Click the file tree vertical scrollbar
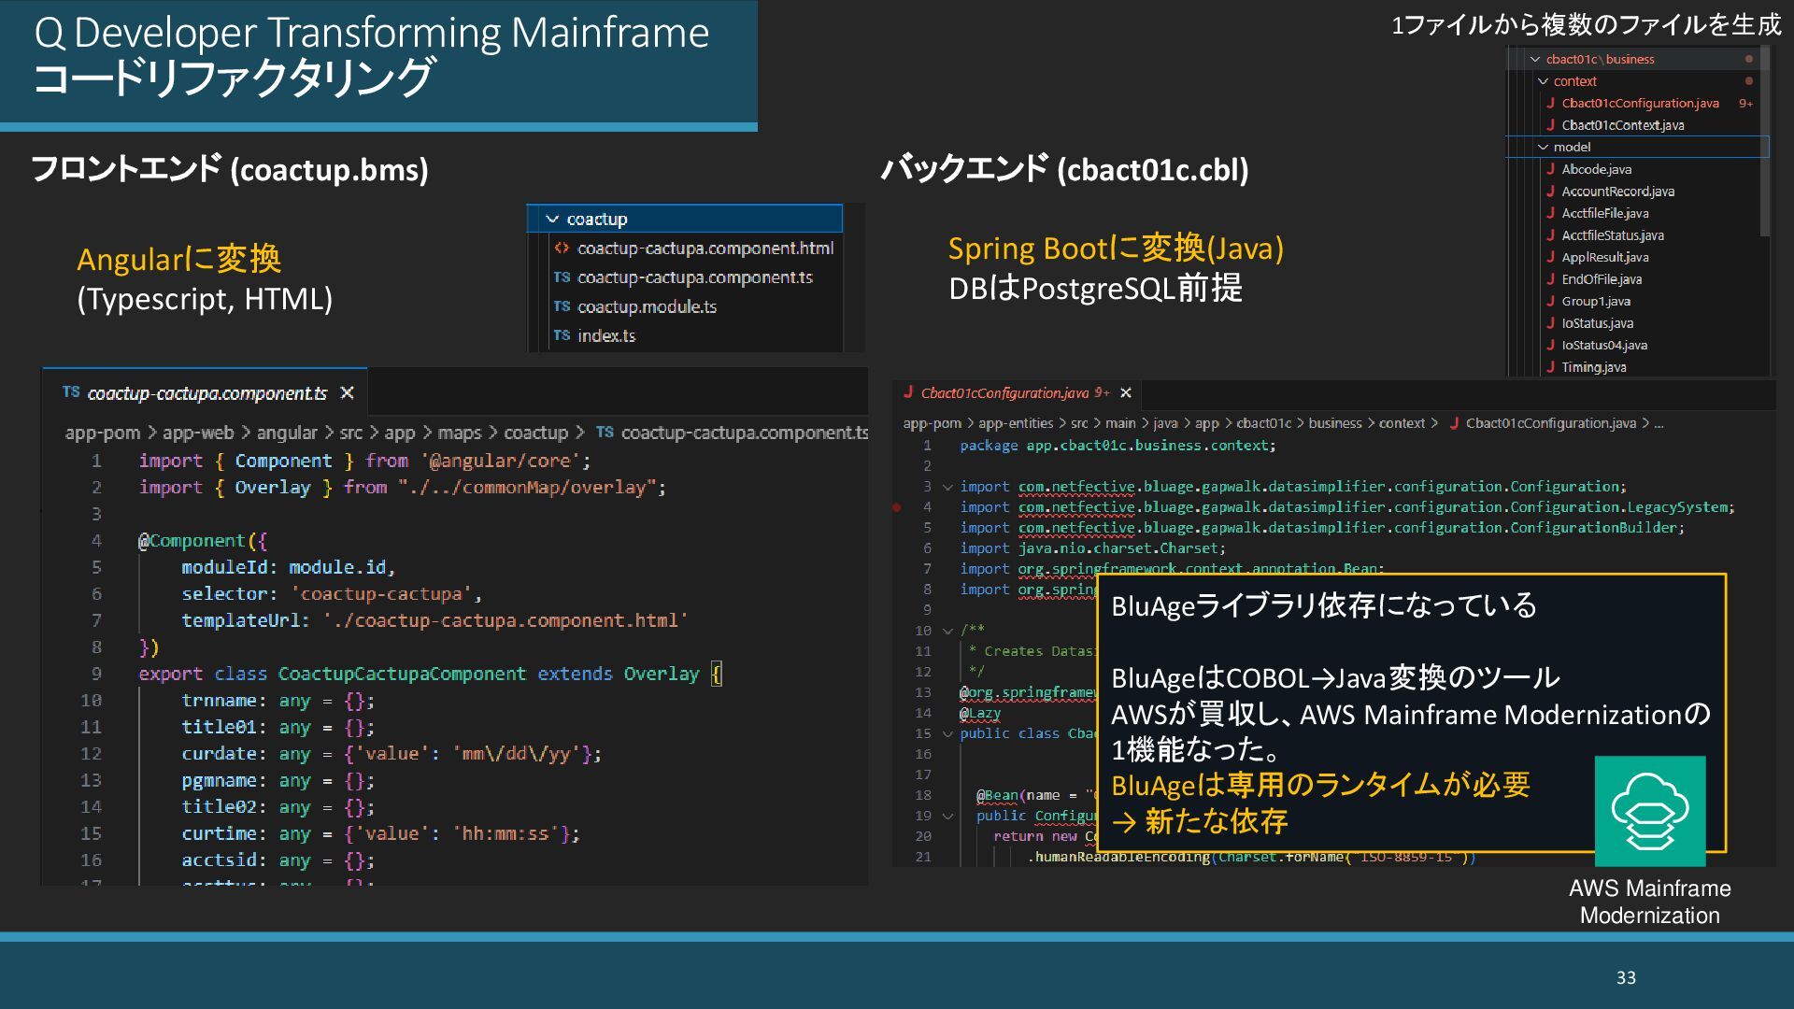Image resolution: width=1794 pixels, height=1009 pixels. pos(1764,140)
